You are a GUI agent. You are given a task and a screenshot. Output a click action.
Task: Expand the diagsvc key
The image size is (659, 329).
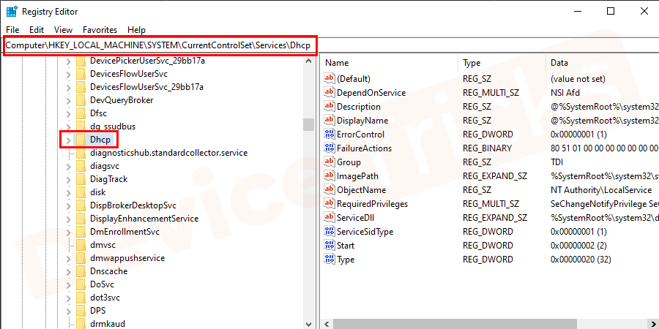coord(69,166)
